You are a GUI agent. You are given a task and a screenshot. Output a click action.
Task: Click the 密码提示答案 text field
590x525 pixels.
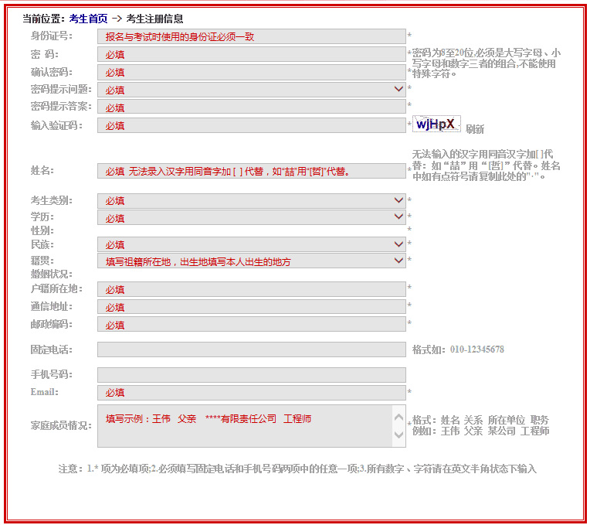251,107
